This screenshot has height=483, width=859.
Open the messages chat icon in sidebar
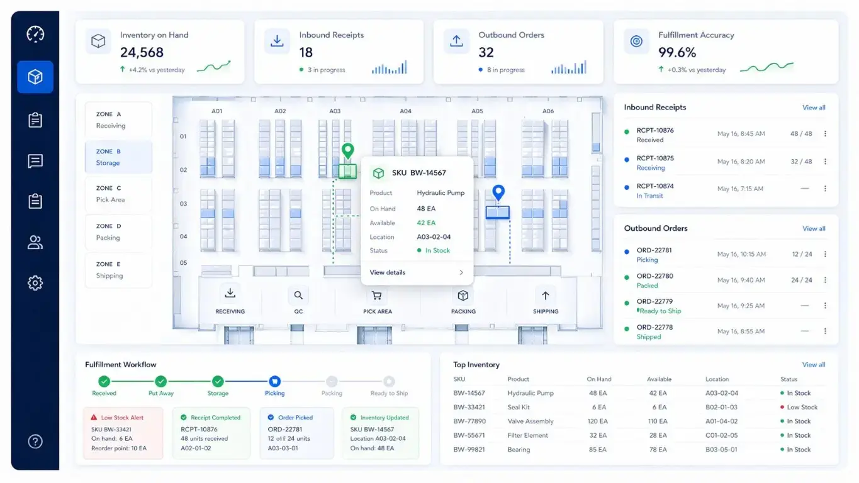pos(35,161)
